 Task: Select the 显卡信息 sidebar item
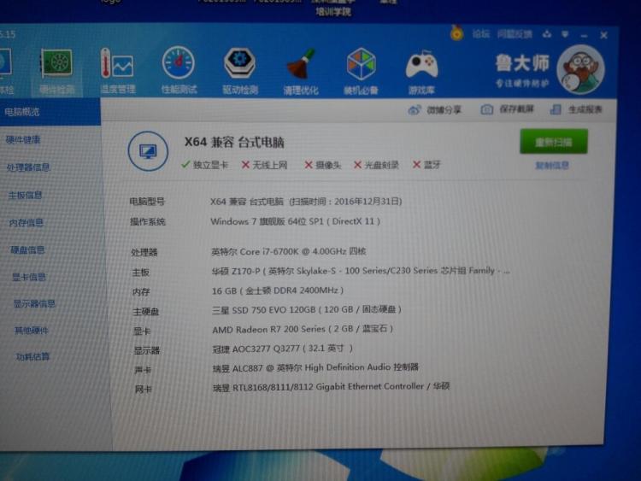click(28, 277)
